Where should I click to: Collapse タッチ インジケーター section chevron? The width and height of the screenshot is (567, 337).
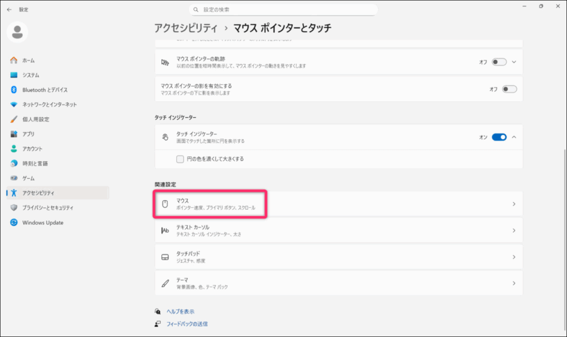point(514,137)
